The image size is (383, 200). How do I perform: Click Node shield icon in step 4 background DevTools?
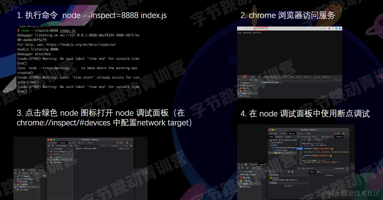point(246,164)
